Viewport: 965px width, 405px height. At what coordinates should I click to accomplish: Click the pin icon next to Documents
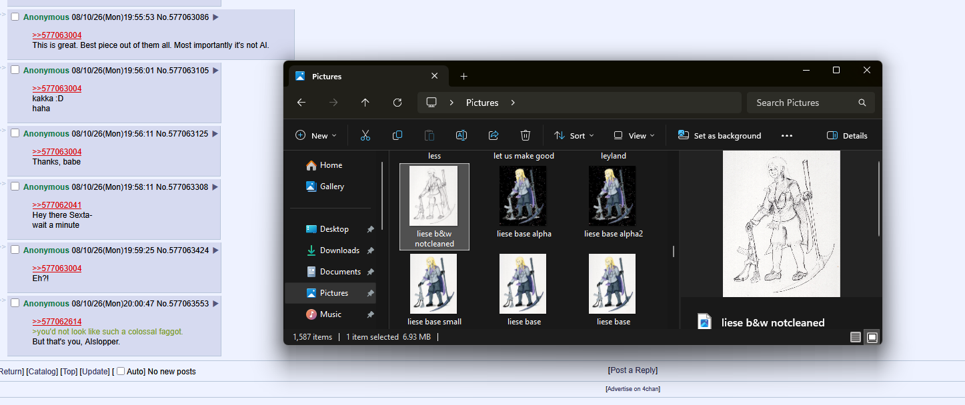(x=370, y=272)
